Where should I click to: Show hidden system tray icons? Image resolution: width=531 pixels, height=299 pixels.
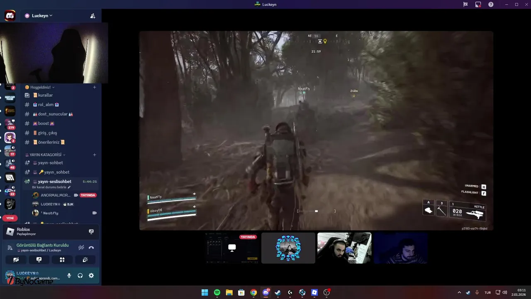click(459, 292)
